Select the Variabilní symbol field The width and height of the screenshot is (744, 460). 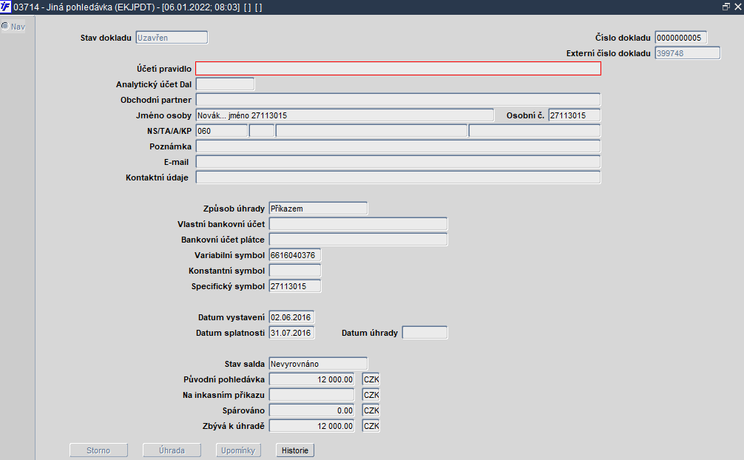coord(294,255)
